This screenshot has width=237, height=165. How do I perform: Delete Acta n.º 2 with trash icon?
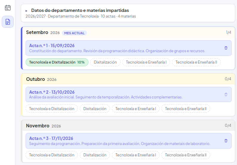coord(226,94)
